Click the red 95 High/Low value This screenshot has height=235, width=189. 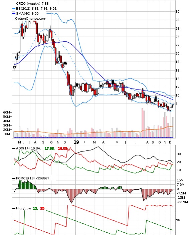(x=42, y=208)
